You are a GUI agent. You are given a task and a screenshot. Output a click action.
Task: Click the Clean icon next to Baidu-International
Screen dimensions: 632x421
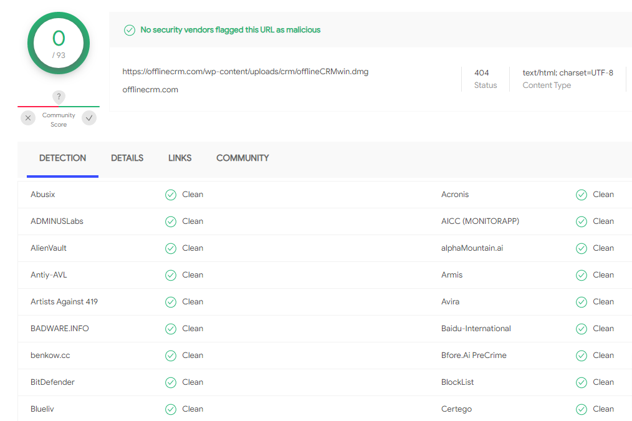click(581, 328)
